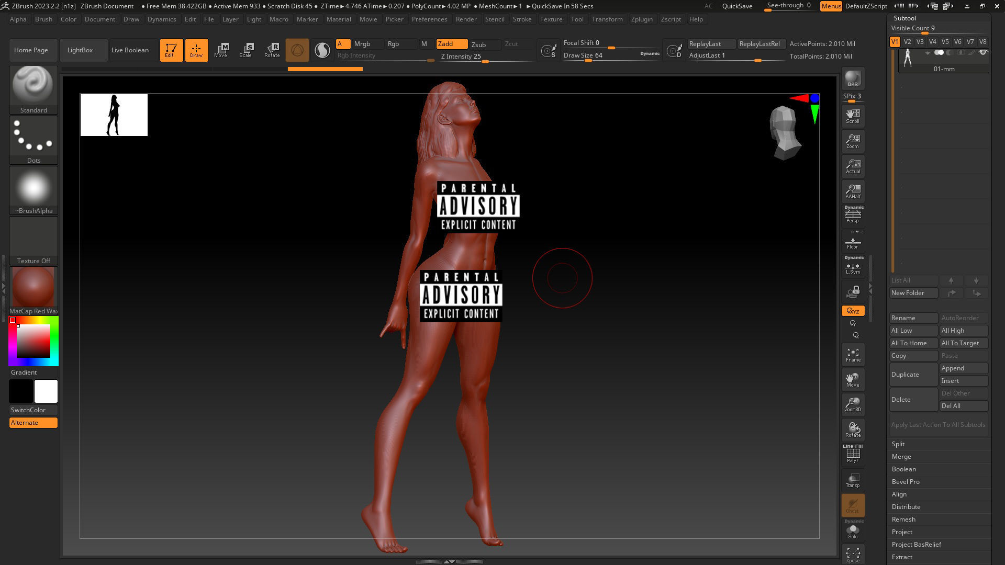The height and width of the screenshot is (565, 1005).
Task: Open the Tool menu
Action: 577,19
